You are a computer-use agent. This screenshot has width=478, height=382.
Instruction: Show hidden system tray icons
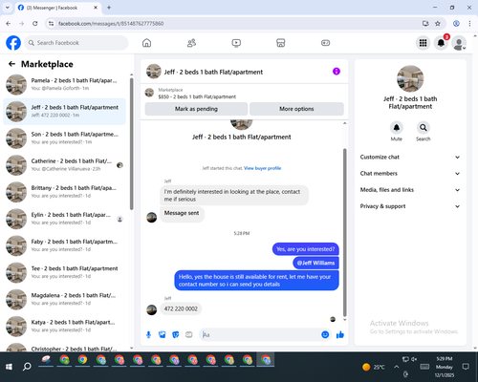[x=396, y=367]
